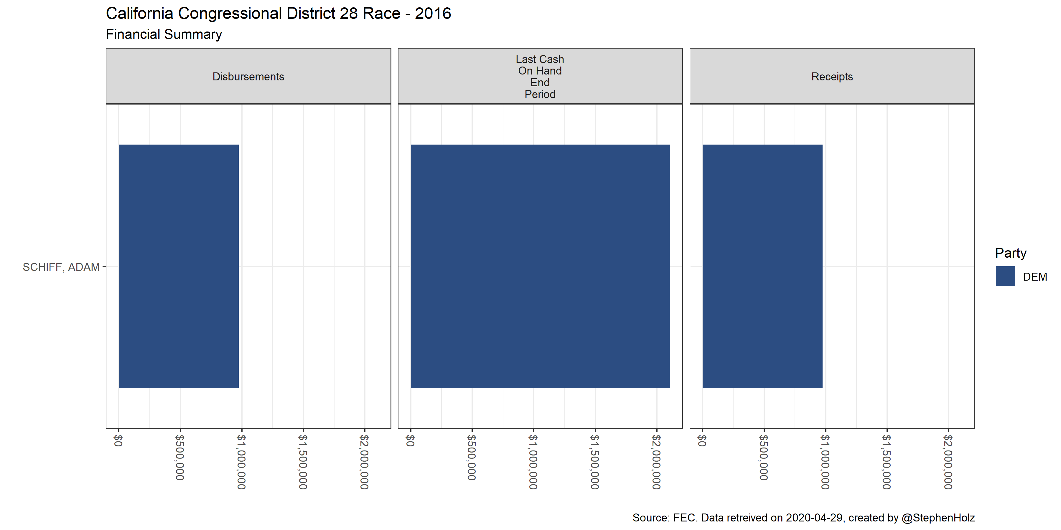Click $1,500,000 tick label under Disbursements
Viewport: 1061px width, 530px height.
303,462
